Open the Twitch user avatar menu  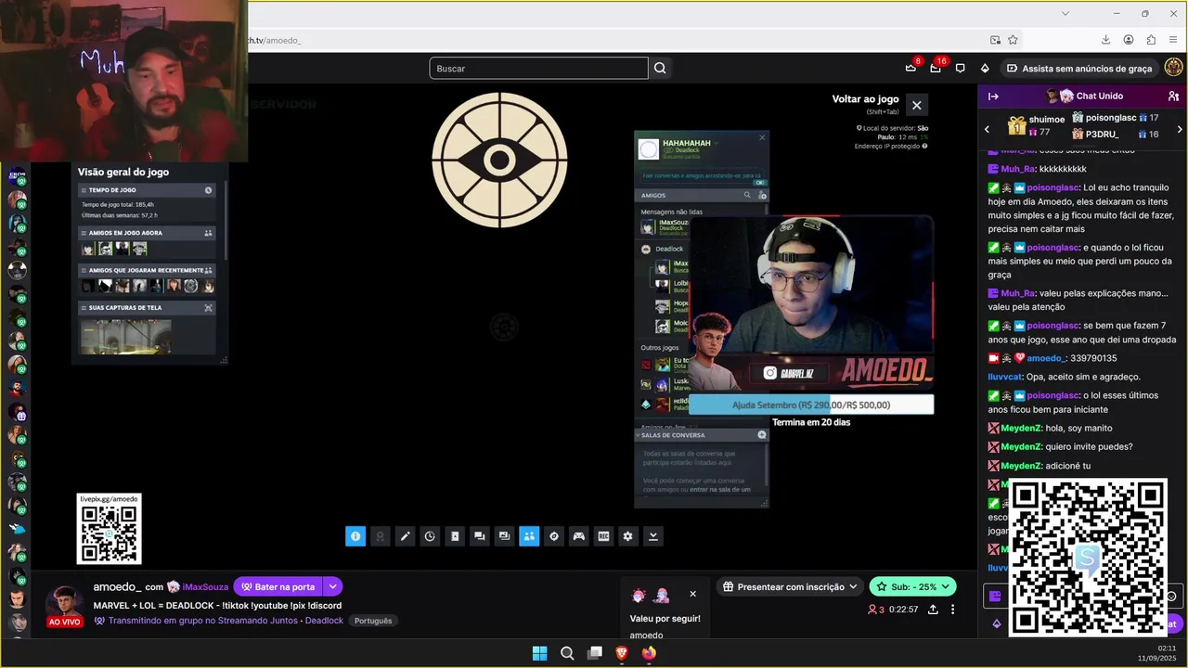(x=1174, y=68)
